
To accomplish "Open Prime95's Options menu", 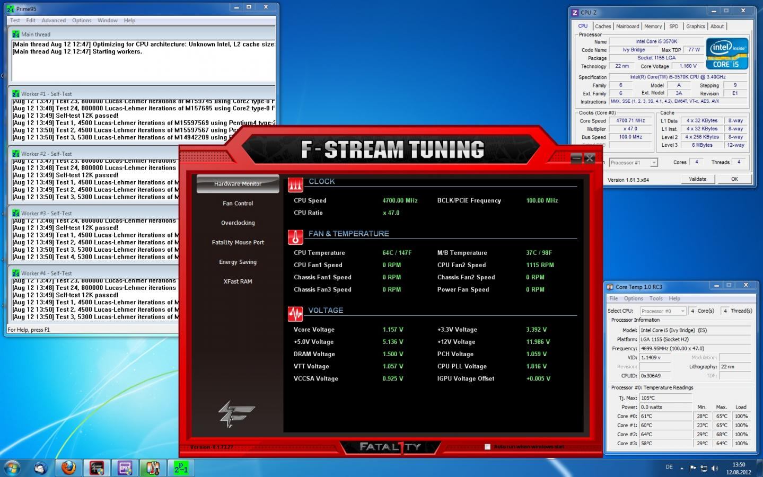I will click(x=82, y=20).
